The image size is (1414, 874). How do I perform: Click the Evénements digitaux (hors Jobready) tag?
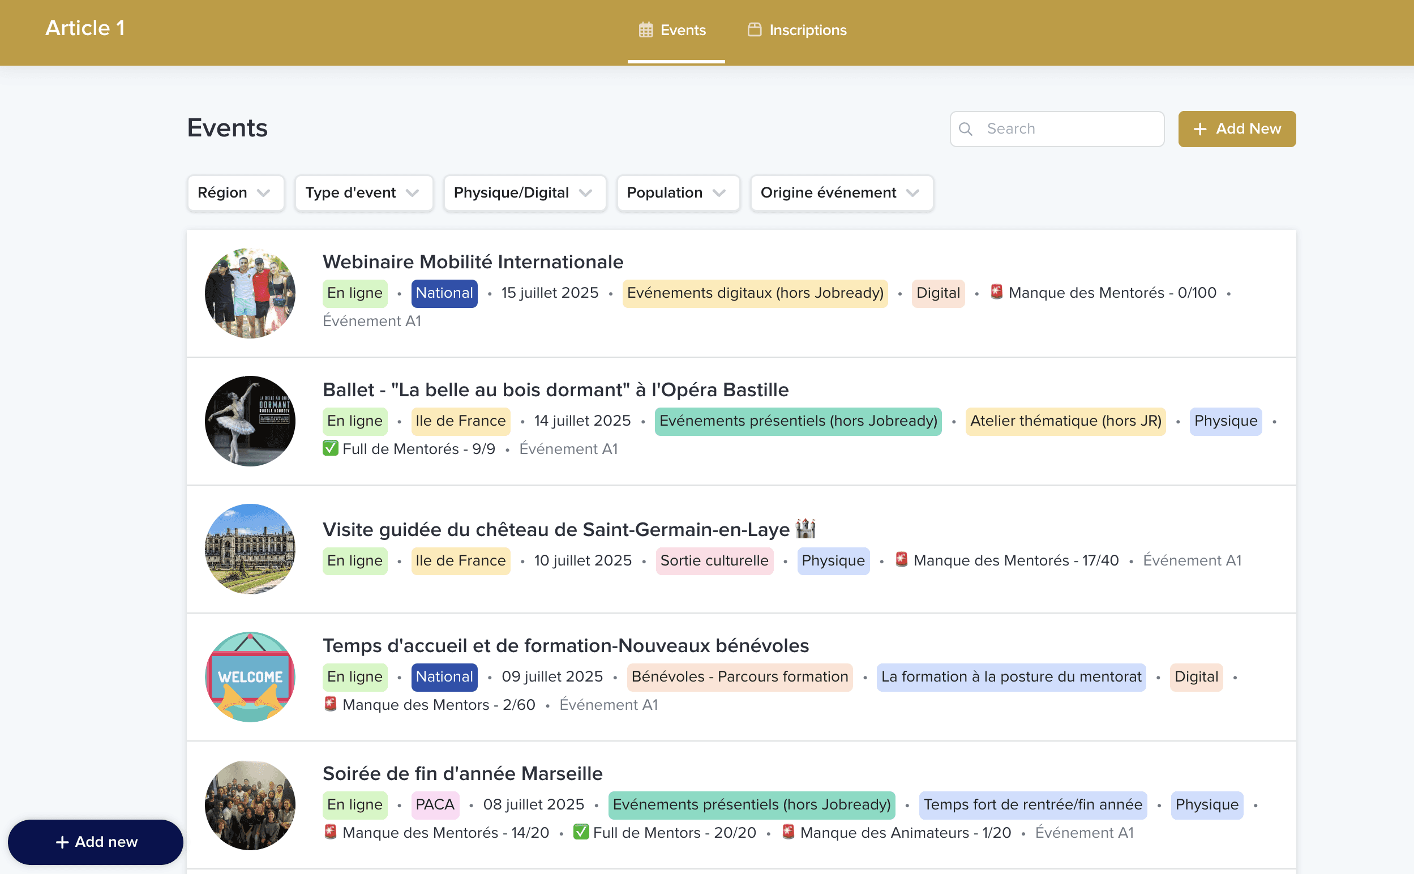click(755, 293)
